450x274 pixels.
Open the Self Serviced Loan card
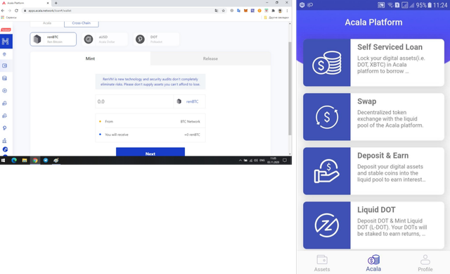point(373,63)
